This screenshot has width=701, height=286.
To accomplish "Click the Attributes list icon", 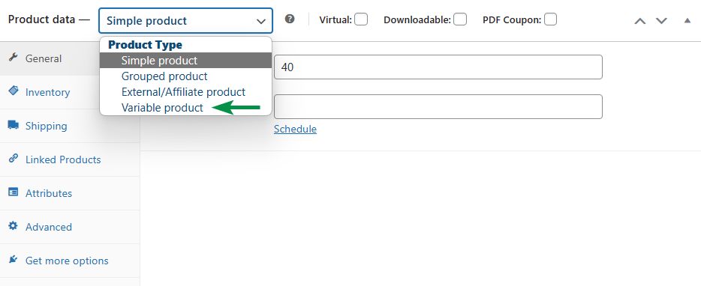I will pyautogui.click(x=13, y=192).
